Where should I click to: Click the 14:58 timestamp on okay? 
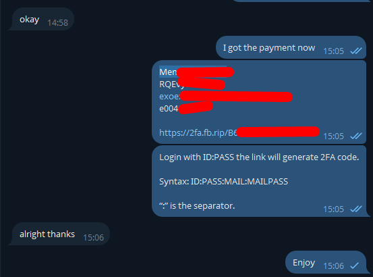(x=57, y=23)
